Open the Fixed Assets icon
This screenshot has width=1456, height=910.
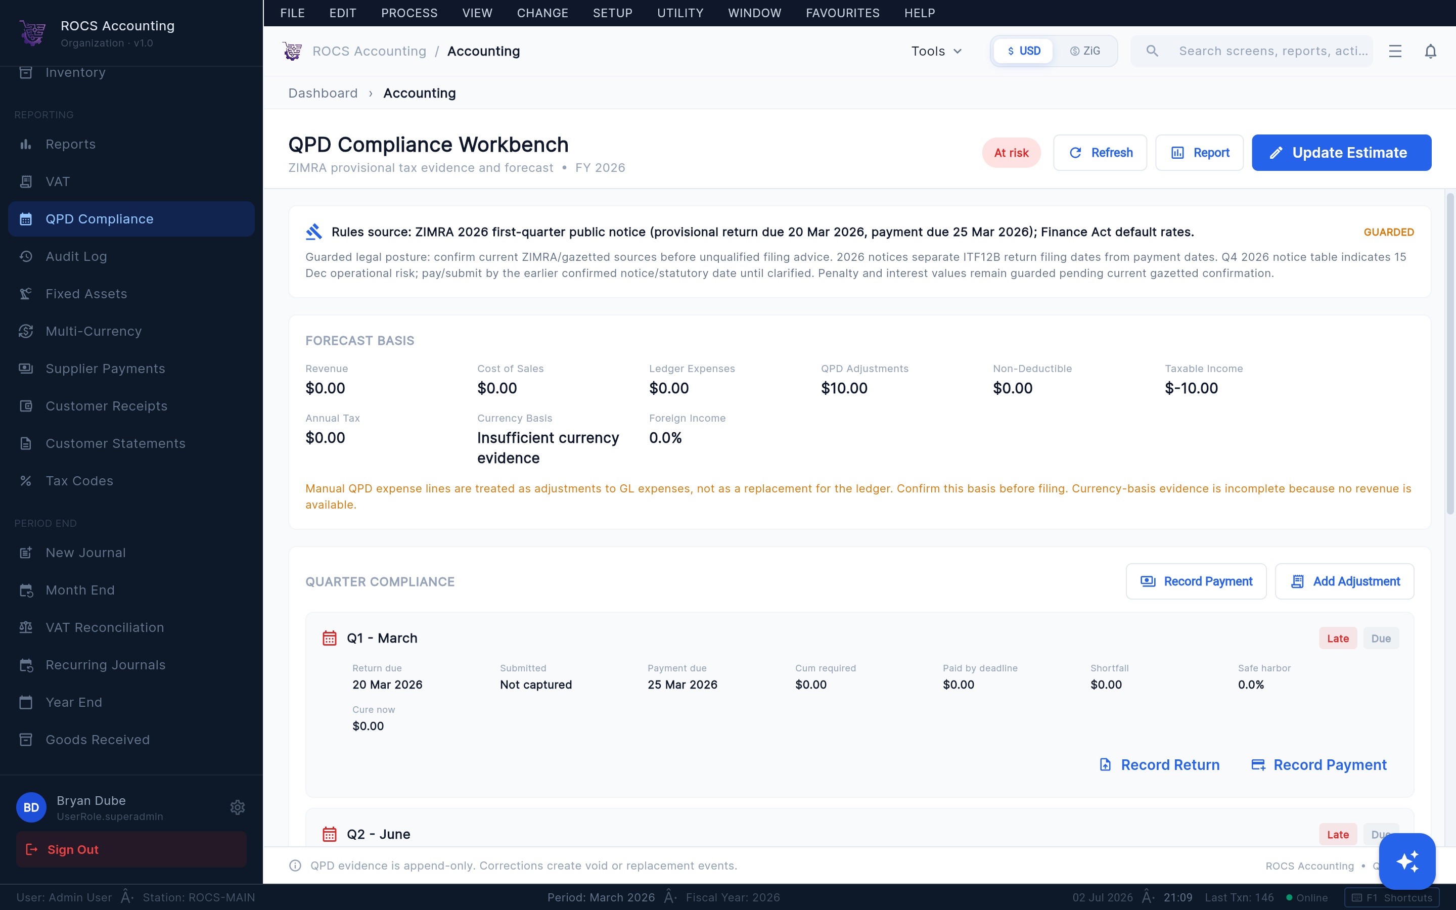(x=26, y=294)
